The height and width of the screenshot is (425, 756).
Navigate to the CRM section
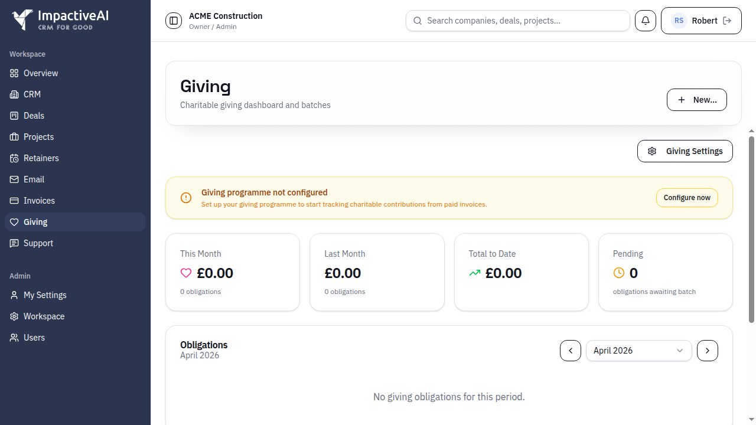pos(32,94)
